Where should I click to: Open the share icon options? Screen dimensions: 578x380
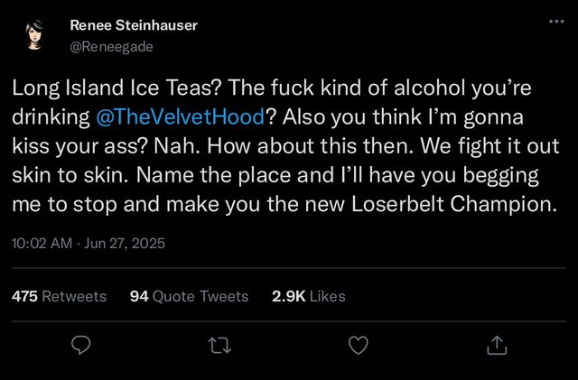[x=496, y=344]
